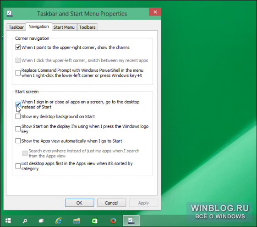The height and width of the screenshot is (227, 257).
Task: Click the dialog title bar icon
Action: click(10, 13)
